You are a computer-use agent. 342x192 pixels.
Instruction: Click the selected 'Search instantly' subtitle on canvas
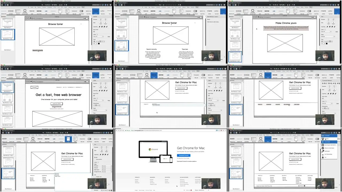pos(38,50)
